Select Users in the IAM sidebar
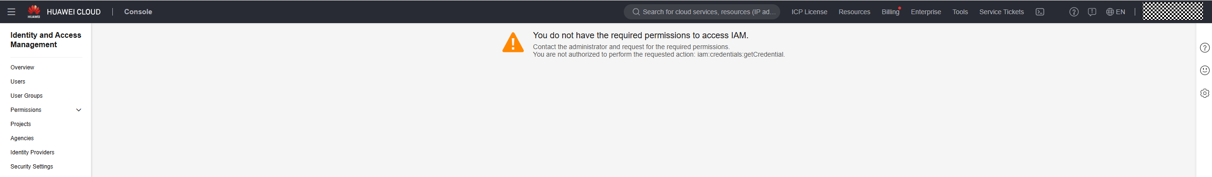Image resolution: width=1212 pixels, height=177 pixels. 18,82
